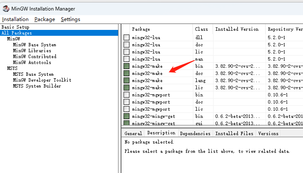
Task: Click the MinGW Installation Manager title bar icon
Action: (6, 9)
